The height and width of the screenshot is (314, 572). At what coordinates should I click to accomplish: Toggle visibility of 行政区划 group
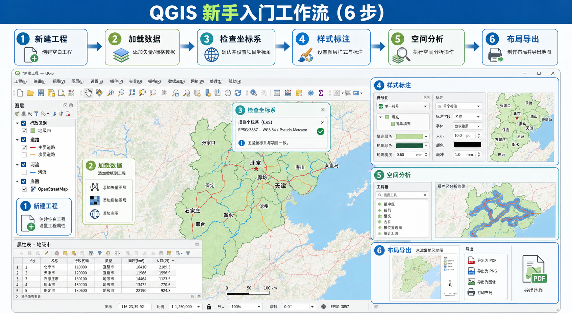(x=24, y=123)
